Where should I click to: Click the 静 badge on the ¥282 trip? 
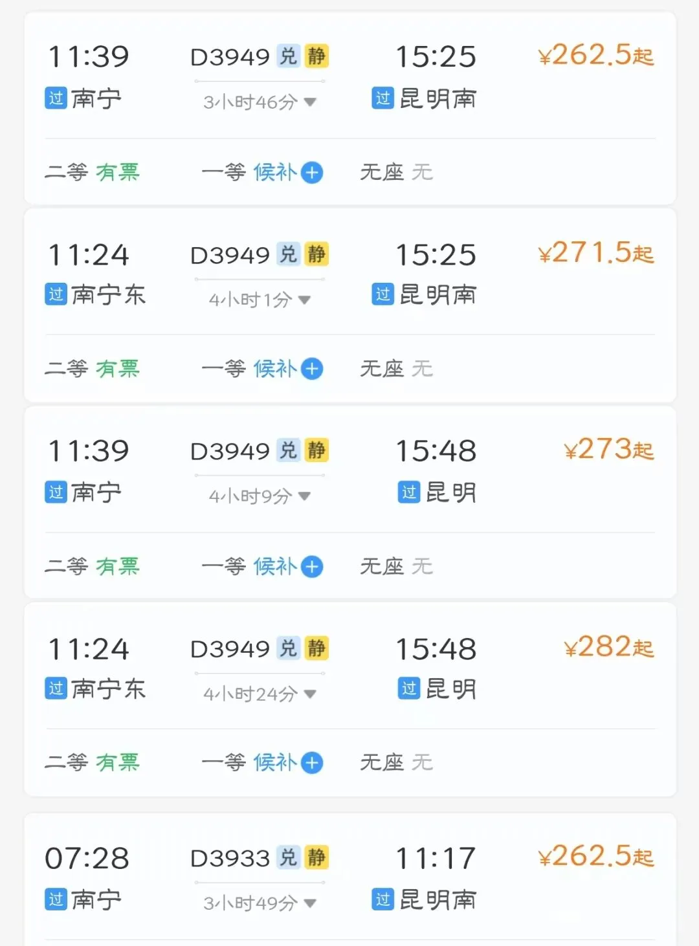pyautogui.click(x=316, y=648)
